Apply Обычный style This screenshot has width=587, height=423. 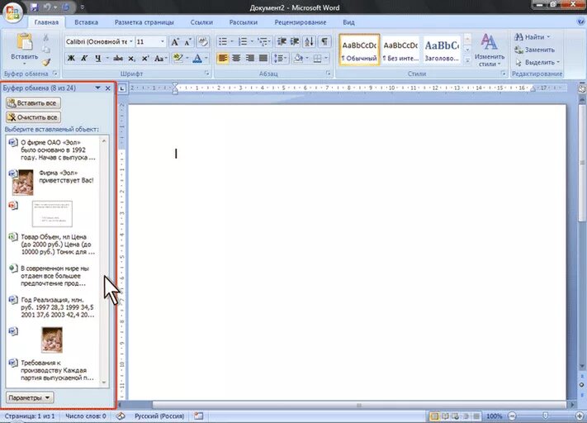[359, 50]
